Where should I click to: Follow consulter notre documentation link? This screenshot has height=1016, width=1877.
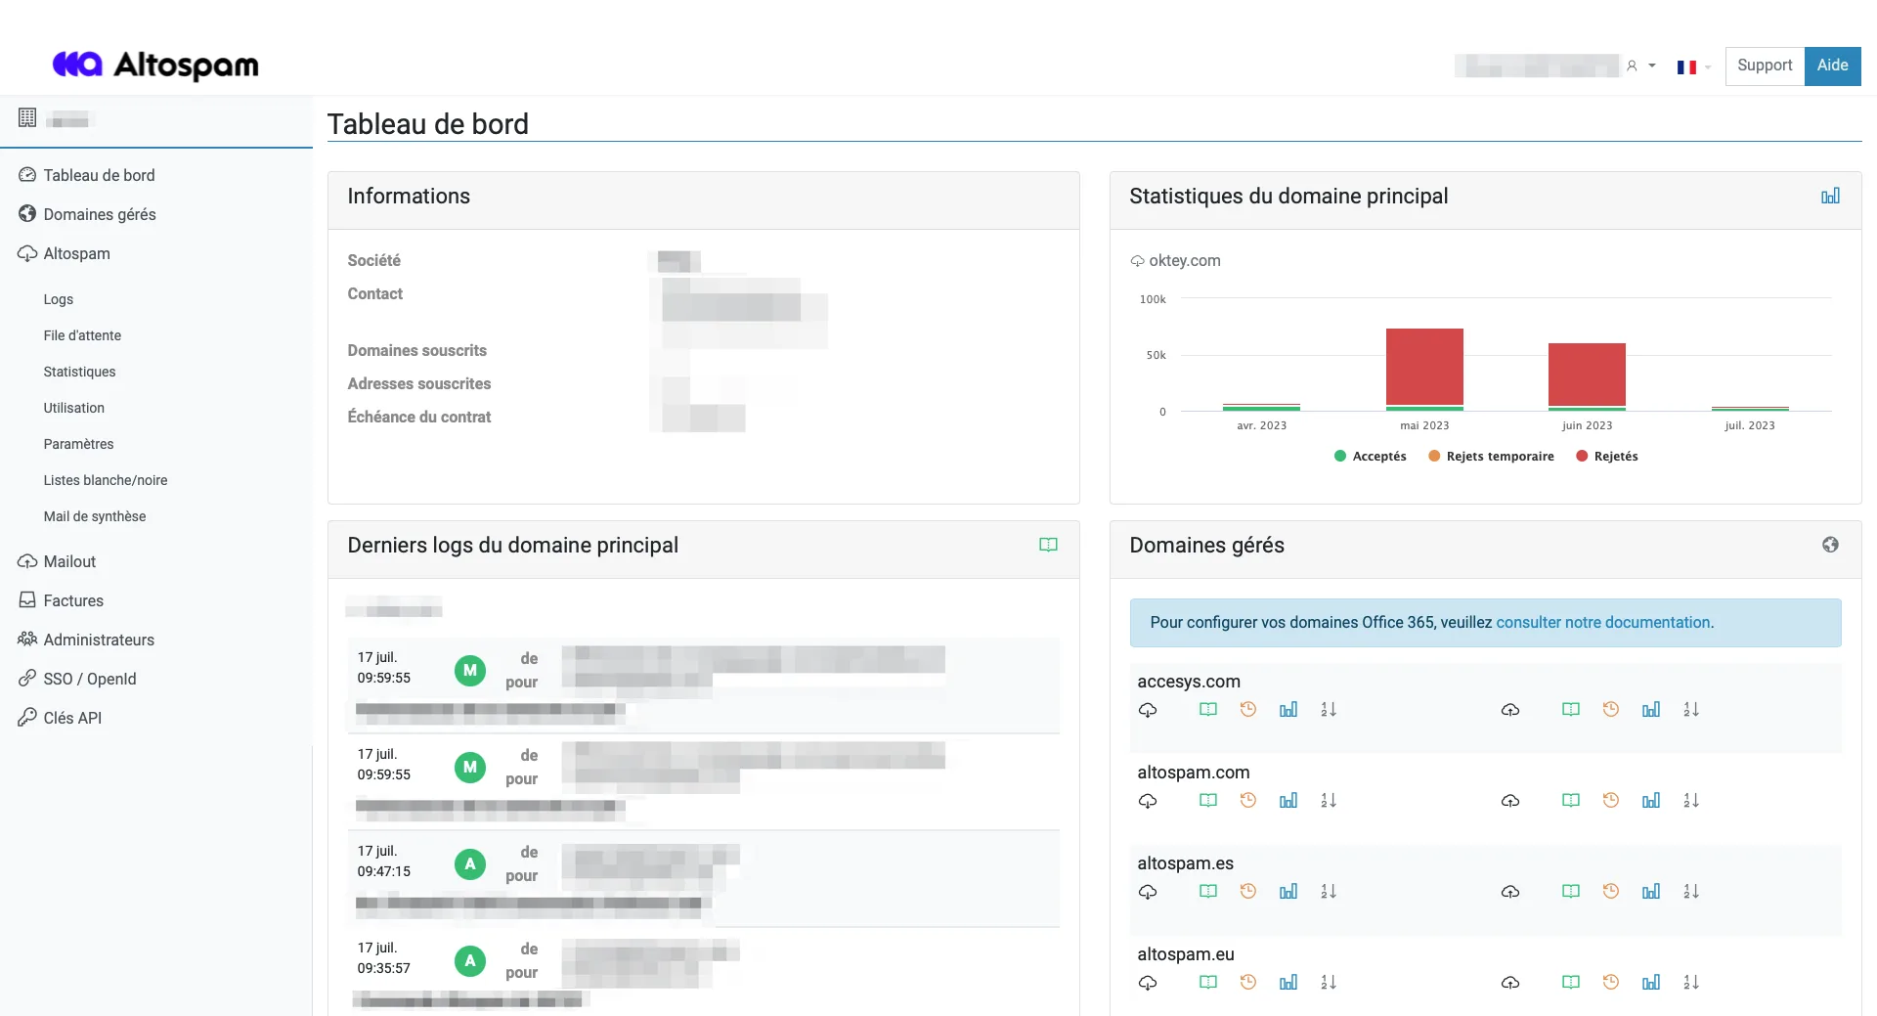[x=1604, y=623]
